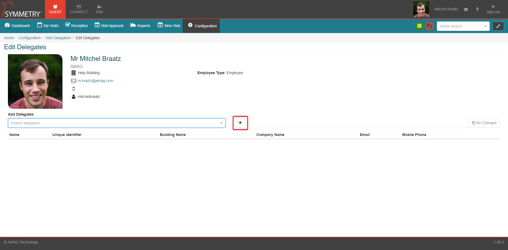The width and height of the screenshot is (508, 250).
Task: Open the help question mark icon
Action: (x=477, y=9)
